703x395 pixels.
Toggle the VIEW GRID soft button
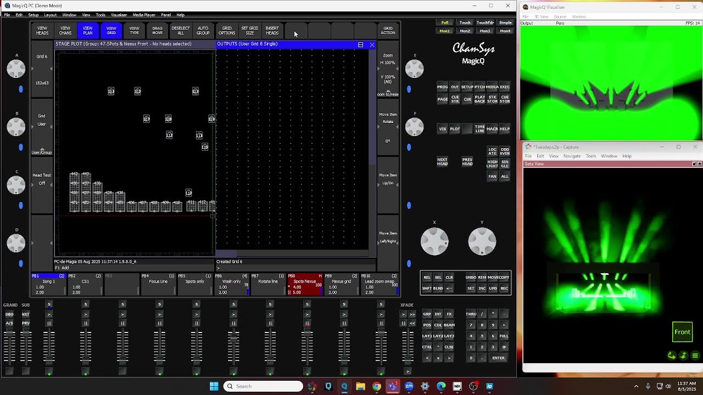(111, 30)
